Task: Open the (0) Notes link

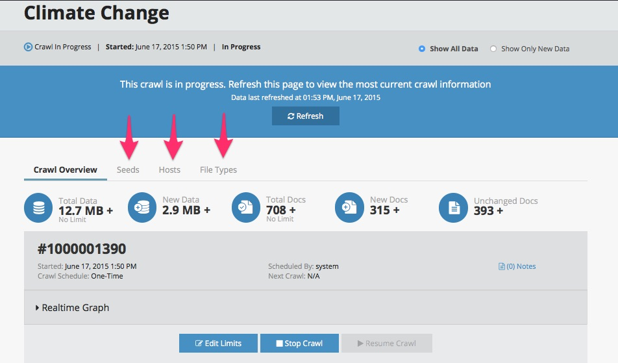Action: 521,266
